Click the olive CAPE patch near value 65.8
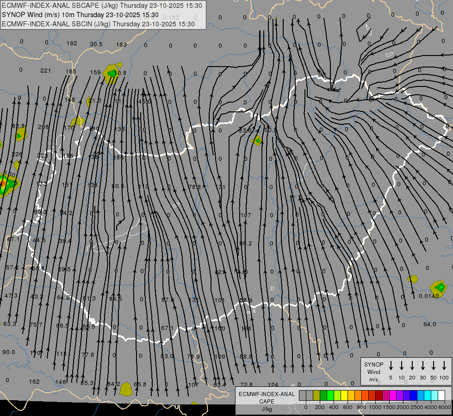453x416 pixels. click(125, 389)
